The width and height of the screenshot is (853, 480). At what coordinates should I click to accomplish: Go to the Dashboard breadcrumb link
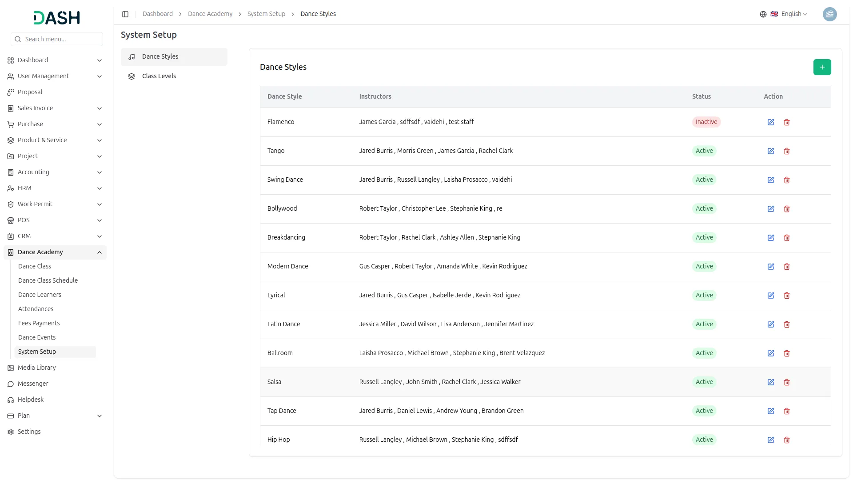pyautogui.click(x=158, y=14)
